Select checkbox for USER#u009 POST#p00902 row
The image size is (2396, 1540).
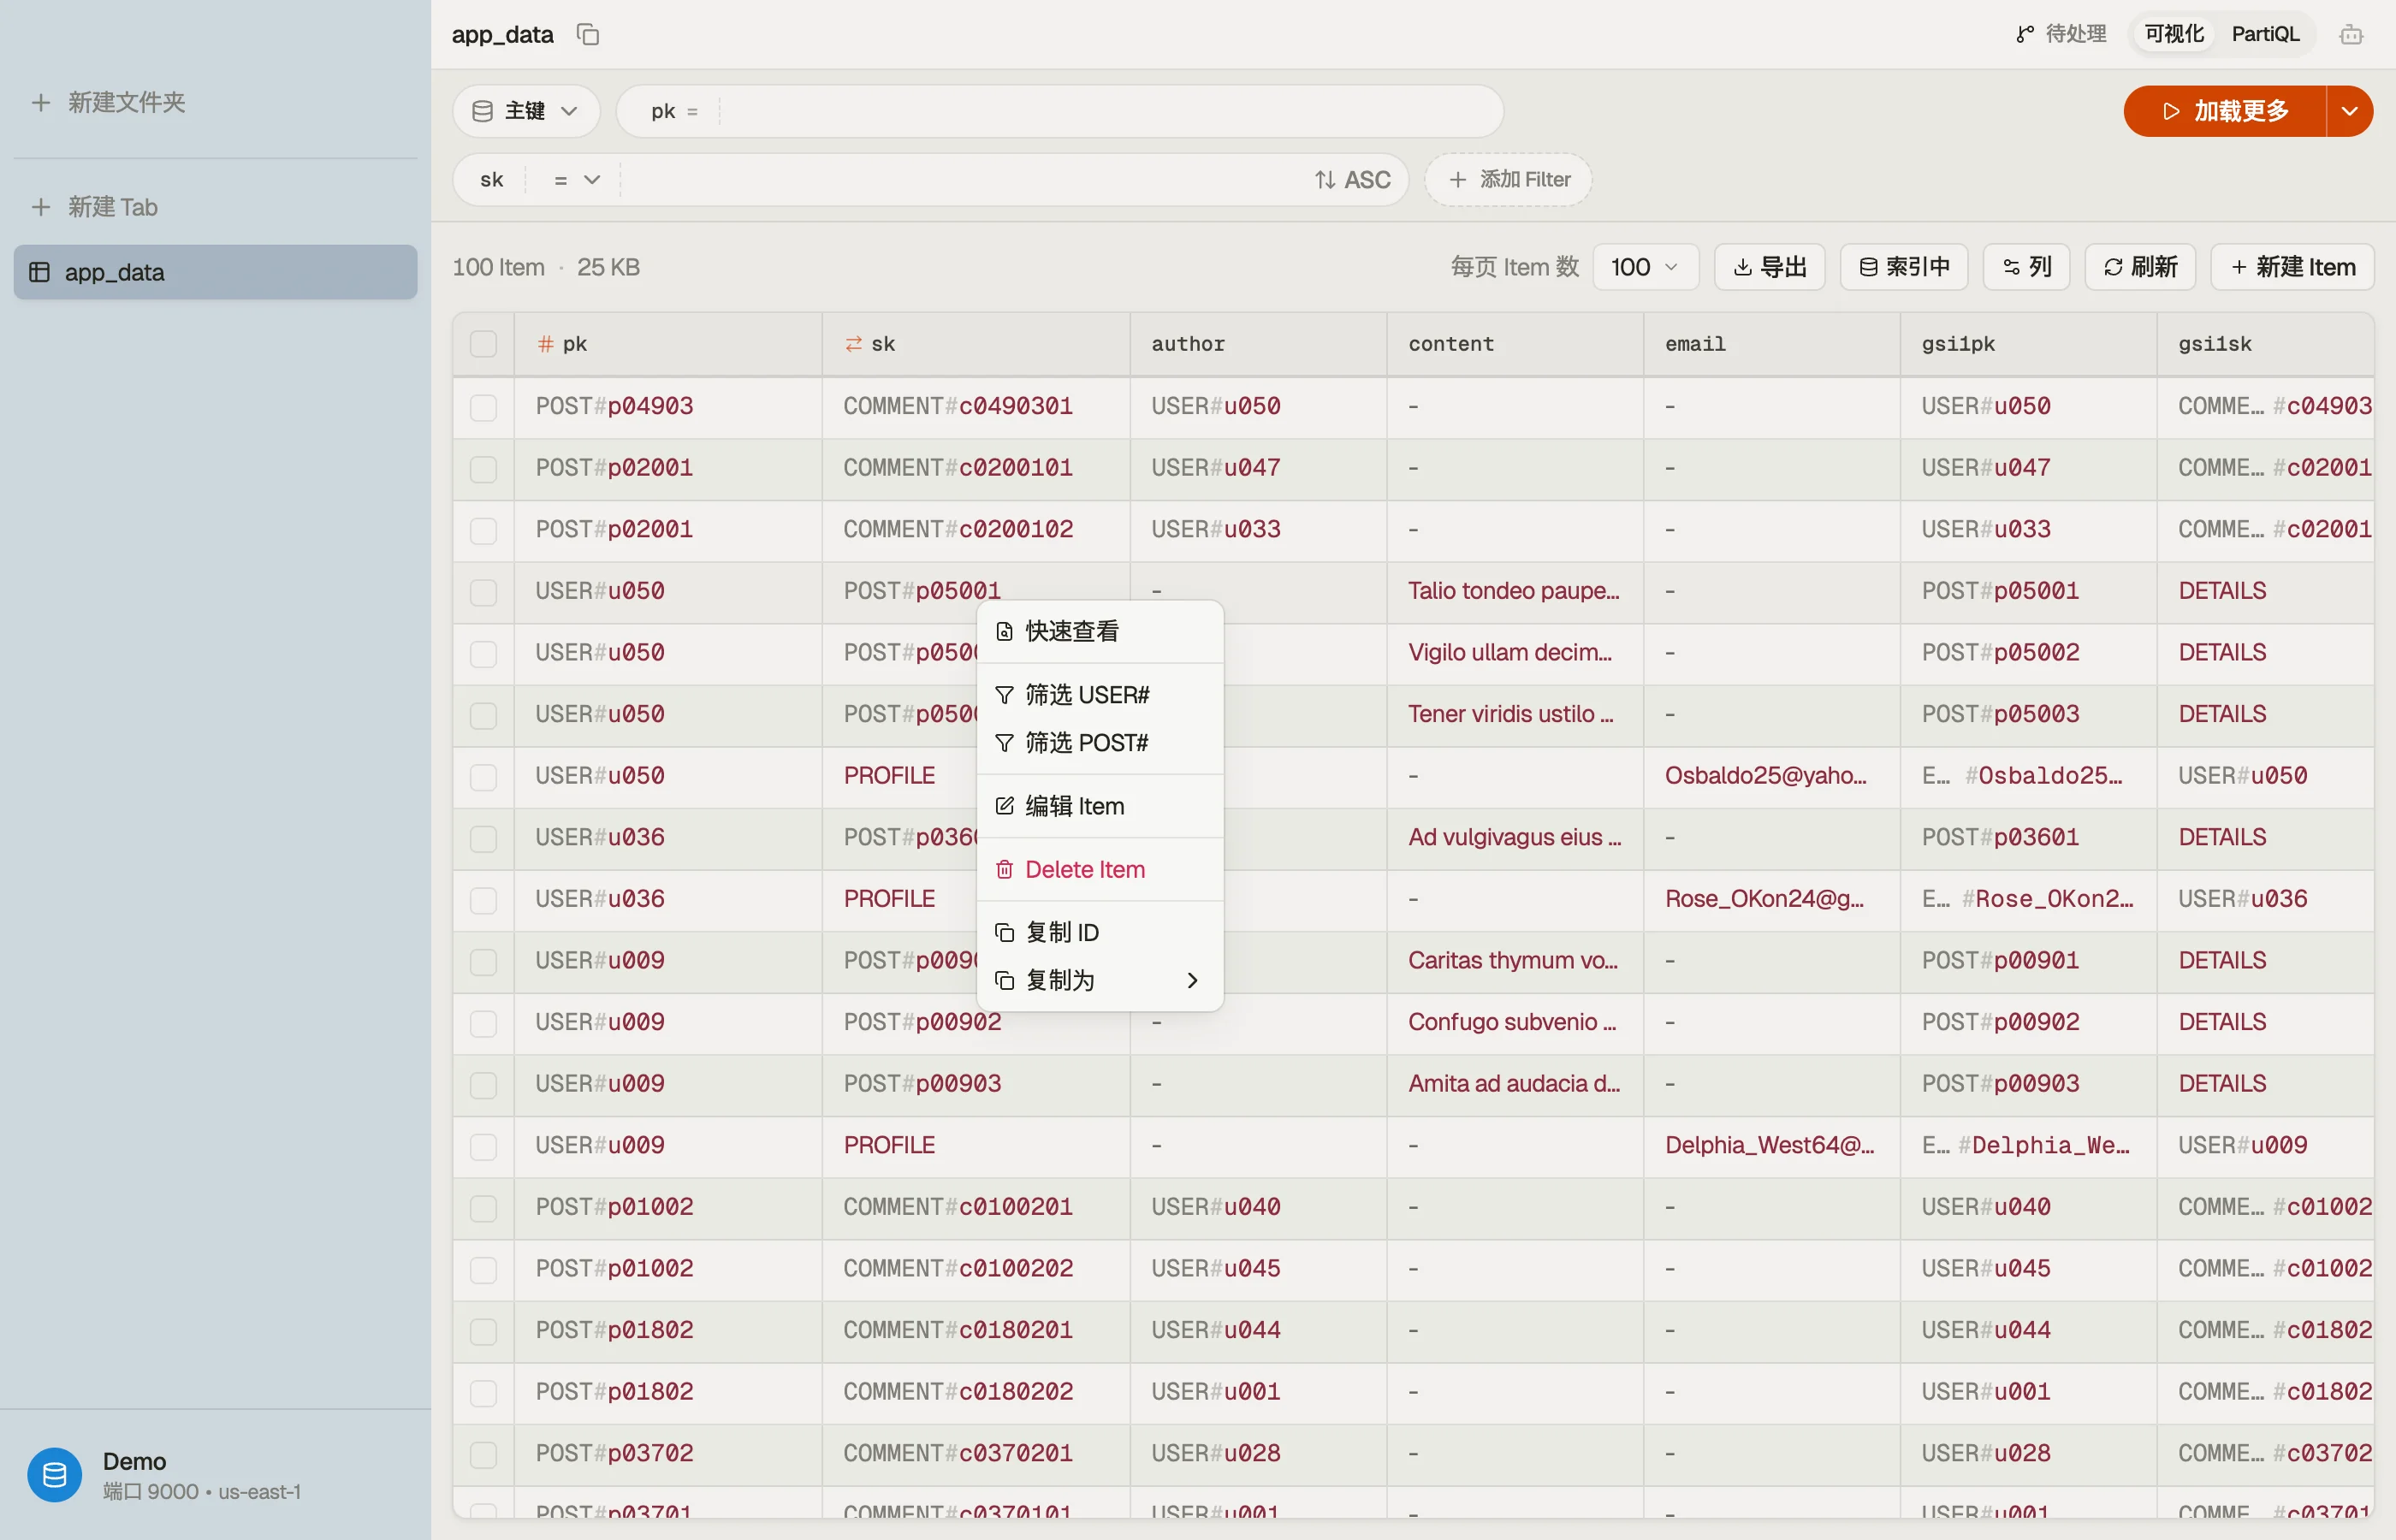(x=483, y=1023)
